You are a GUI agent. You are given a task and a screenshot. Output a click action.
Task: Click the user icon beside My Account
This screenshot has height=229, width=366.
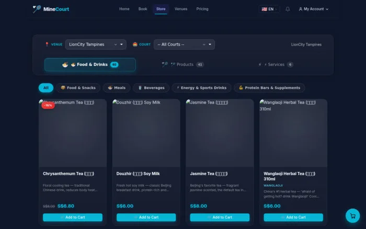click(301, 9)
